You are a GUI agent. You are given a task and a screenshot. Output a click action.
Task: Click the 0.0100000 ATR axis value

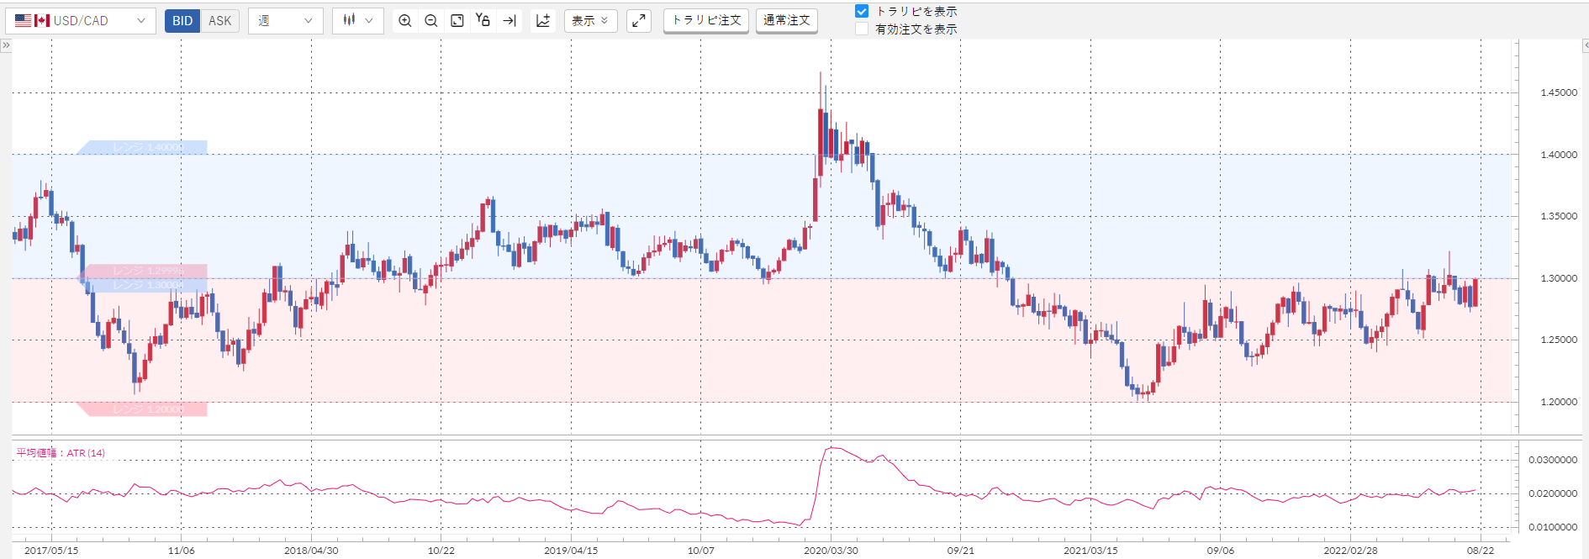pos(1553,528)
